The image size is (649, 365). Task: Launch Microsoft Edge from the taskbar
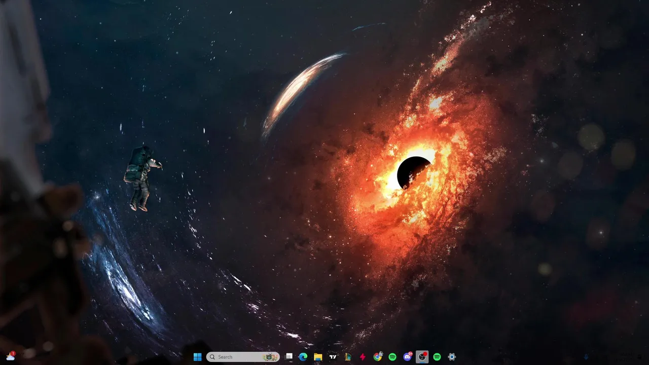(303, 357)
